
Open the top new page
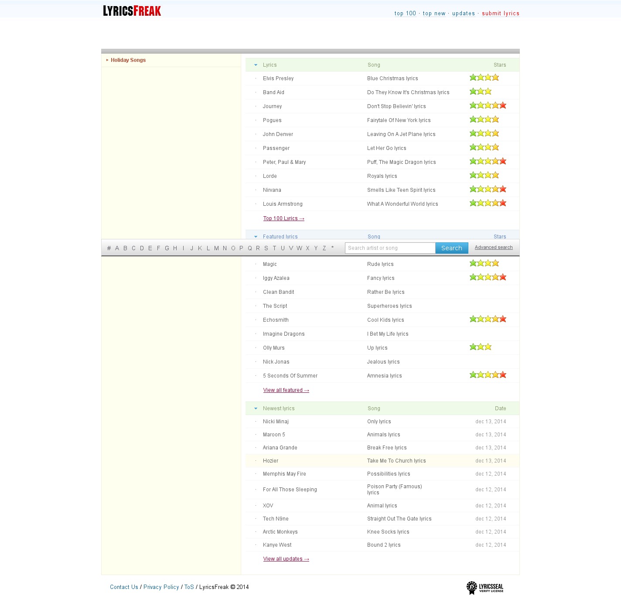pos(434,14)
